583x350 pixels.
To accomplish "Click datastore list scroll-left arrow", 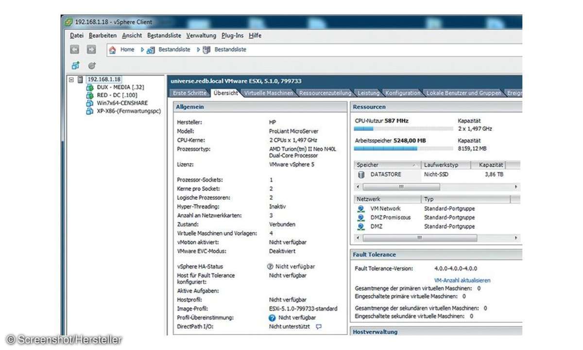I will [x=358, y=187].
